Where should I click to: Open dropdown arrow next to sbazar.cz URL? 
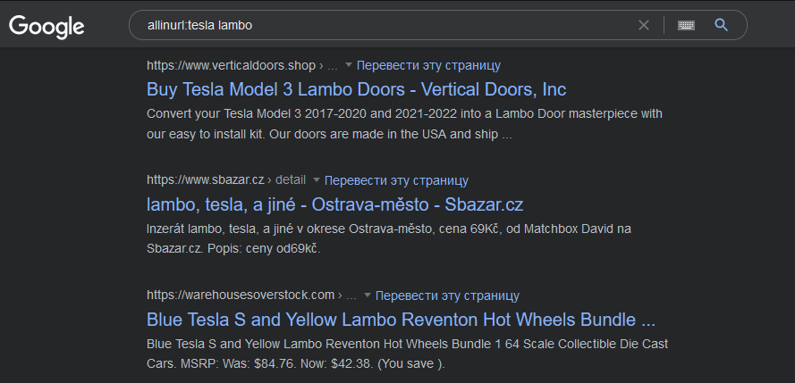click(317, 180)
